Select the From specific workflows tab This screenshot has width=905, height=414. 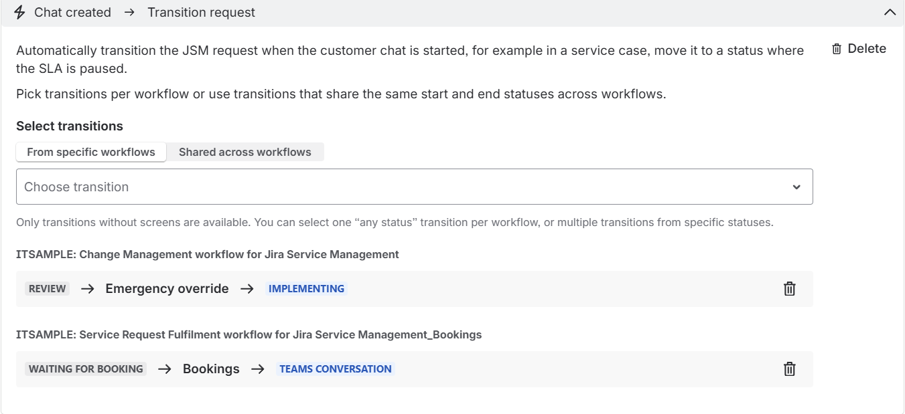[x=91, y=152]
